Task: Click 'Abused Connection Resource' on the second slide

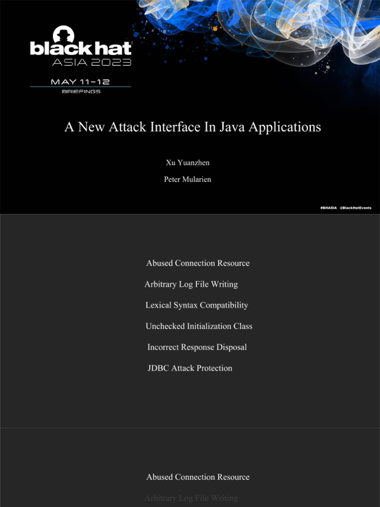Action: [198, 263]
